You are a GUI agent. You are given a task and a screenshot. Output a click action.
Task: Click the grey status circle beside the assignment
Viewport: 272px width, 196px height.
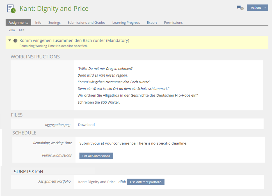pos(15,41)
